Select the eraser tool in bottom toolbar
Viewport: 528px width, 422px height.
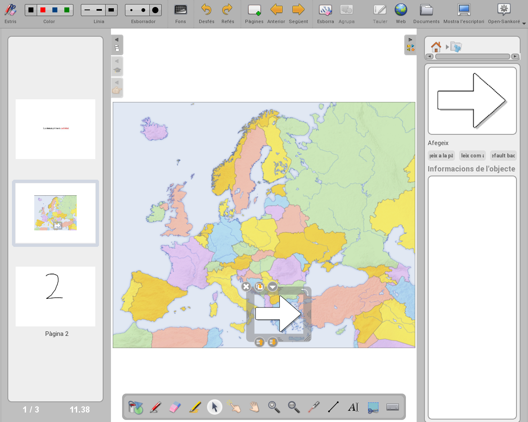[x=175, y=407]
